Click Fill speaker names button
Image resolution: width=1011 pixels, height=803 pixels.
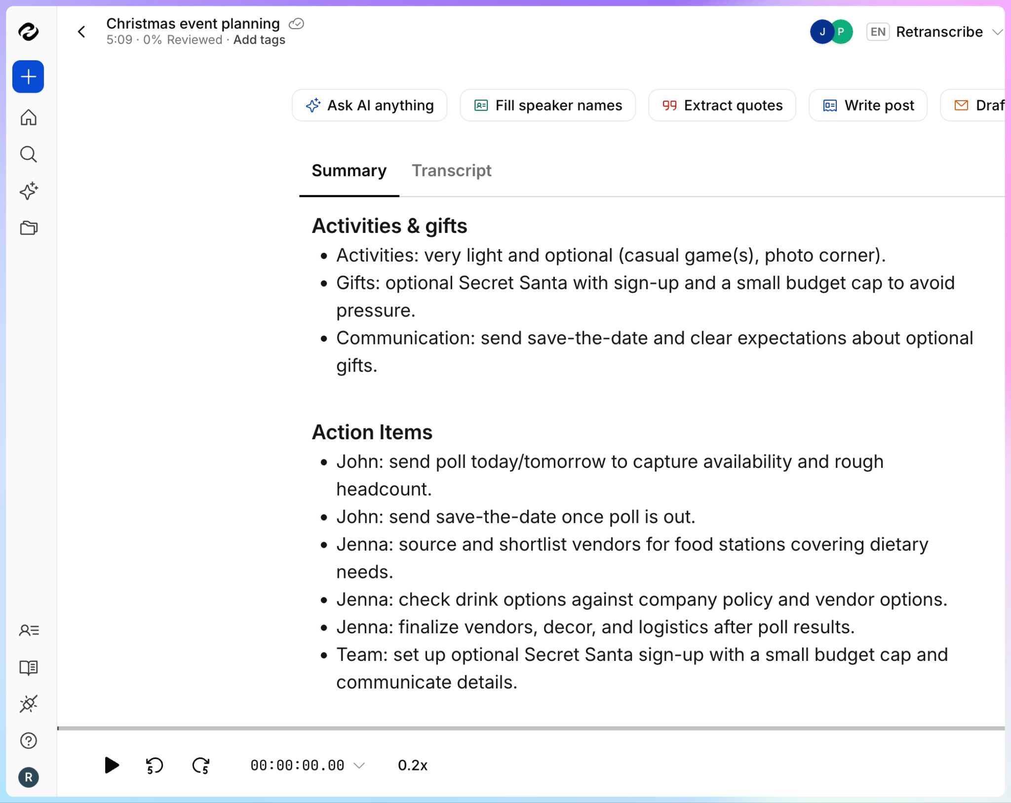tap(547, 105)
